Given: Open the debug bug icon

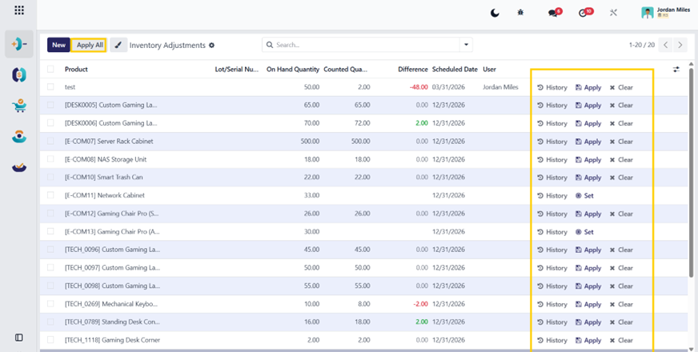Looking at the screenshot, I should point(520,13).
